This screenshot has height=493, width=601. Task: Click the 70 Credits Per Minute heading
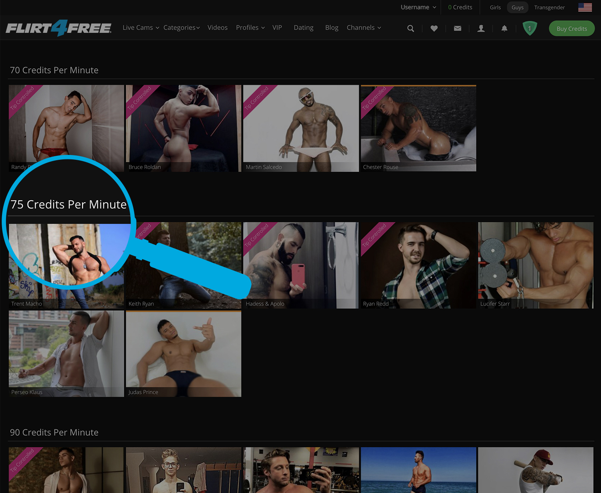(x=54, y=70)
